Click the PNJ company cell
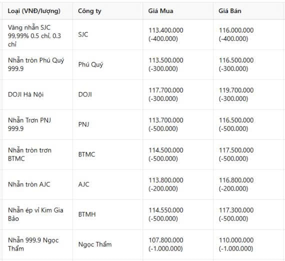Screen dimensions: 285x261 (x=84, y=124)
